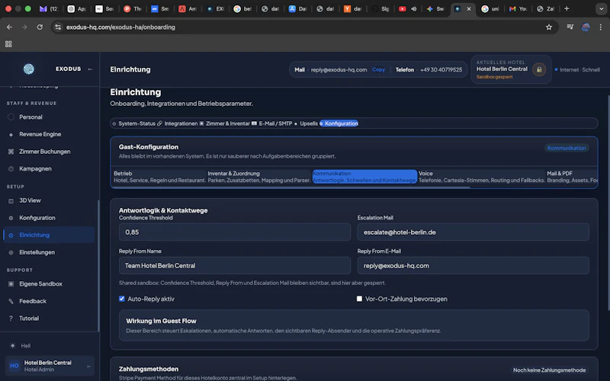Click the site info icon in the address bar
Screen dimensions: 610x381
click(x=58, y=27)
